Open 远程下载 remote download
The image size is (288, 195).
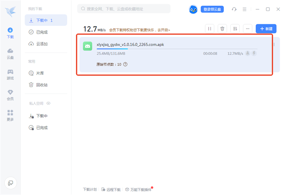pos(111,190)
